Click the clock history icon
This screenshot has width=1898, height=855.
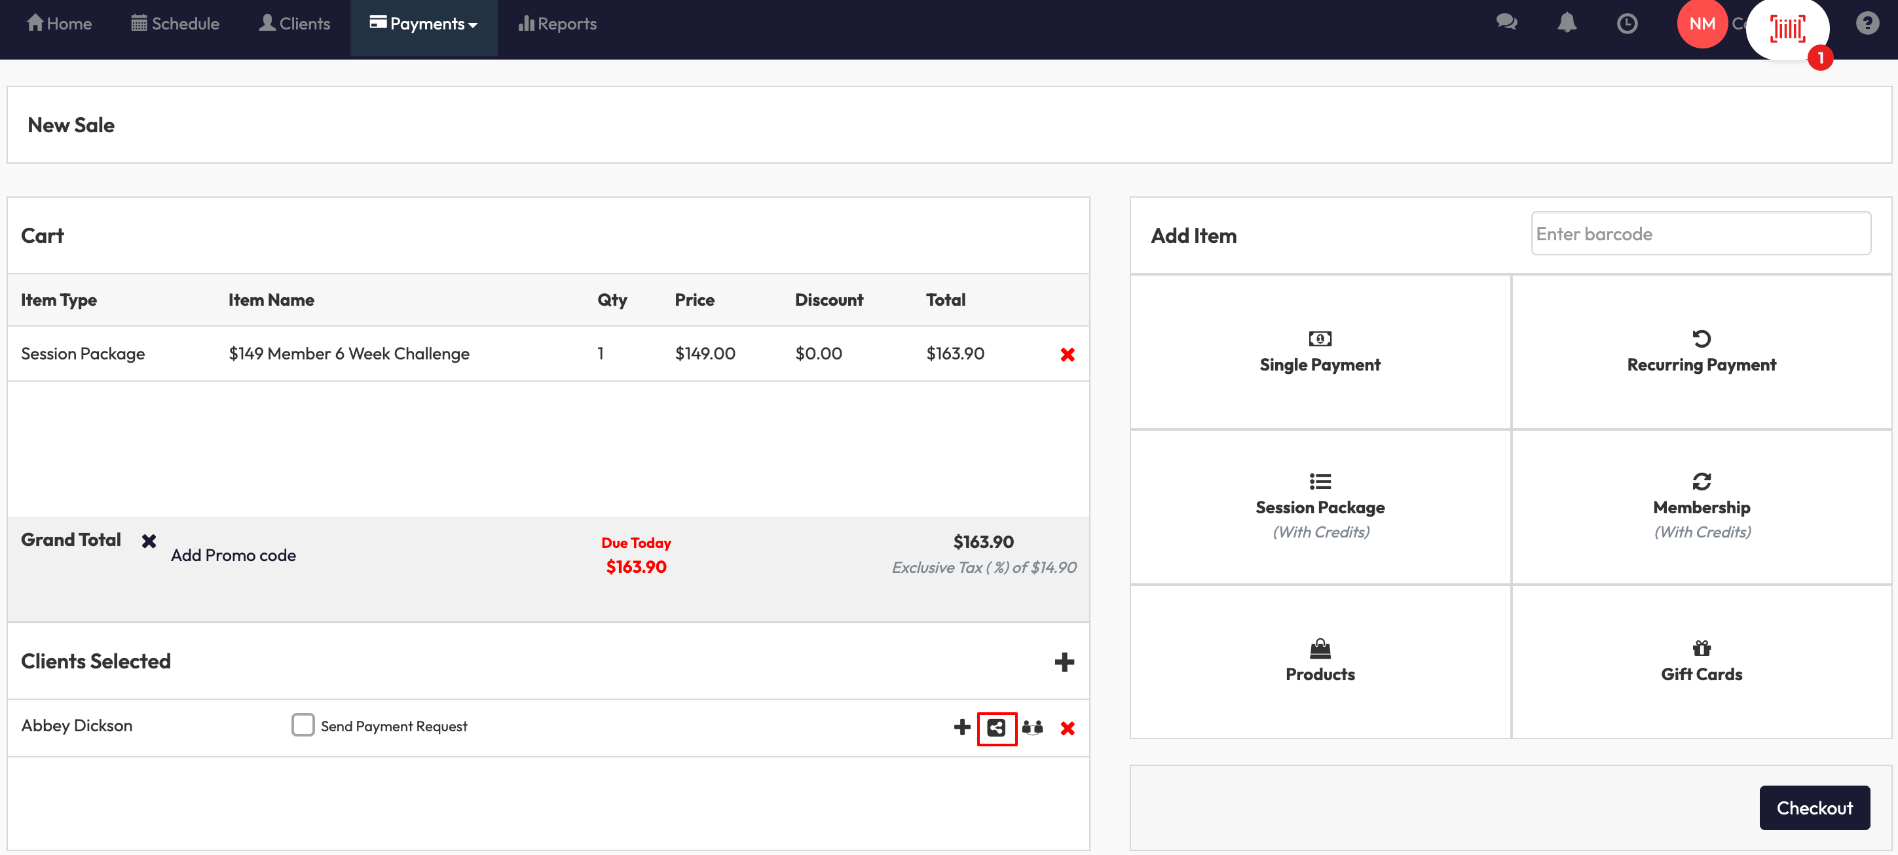click(x=1627, y=24)
